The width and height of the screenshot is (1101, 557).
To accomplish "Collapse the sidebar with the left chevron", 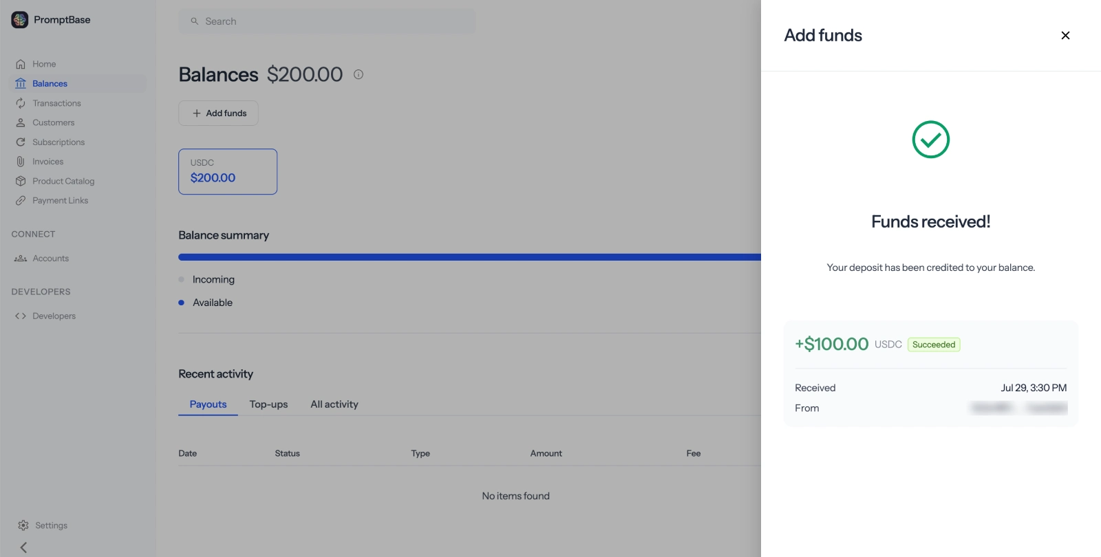I will 23,547.
